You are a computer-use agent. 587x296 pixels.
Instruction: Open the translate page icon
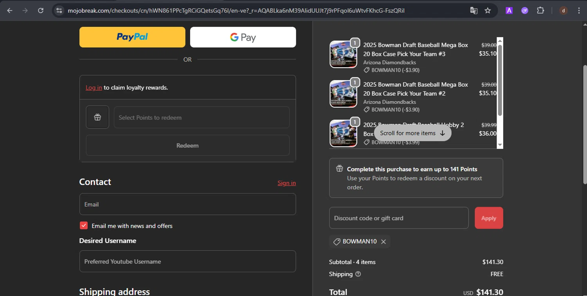(x=474, y=11)
